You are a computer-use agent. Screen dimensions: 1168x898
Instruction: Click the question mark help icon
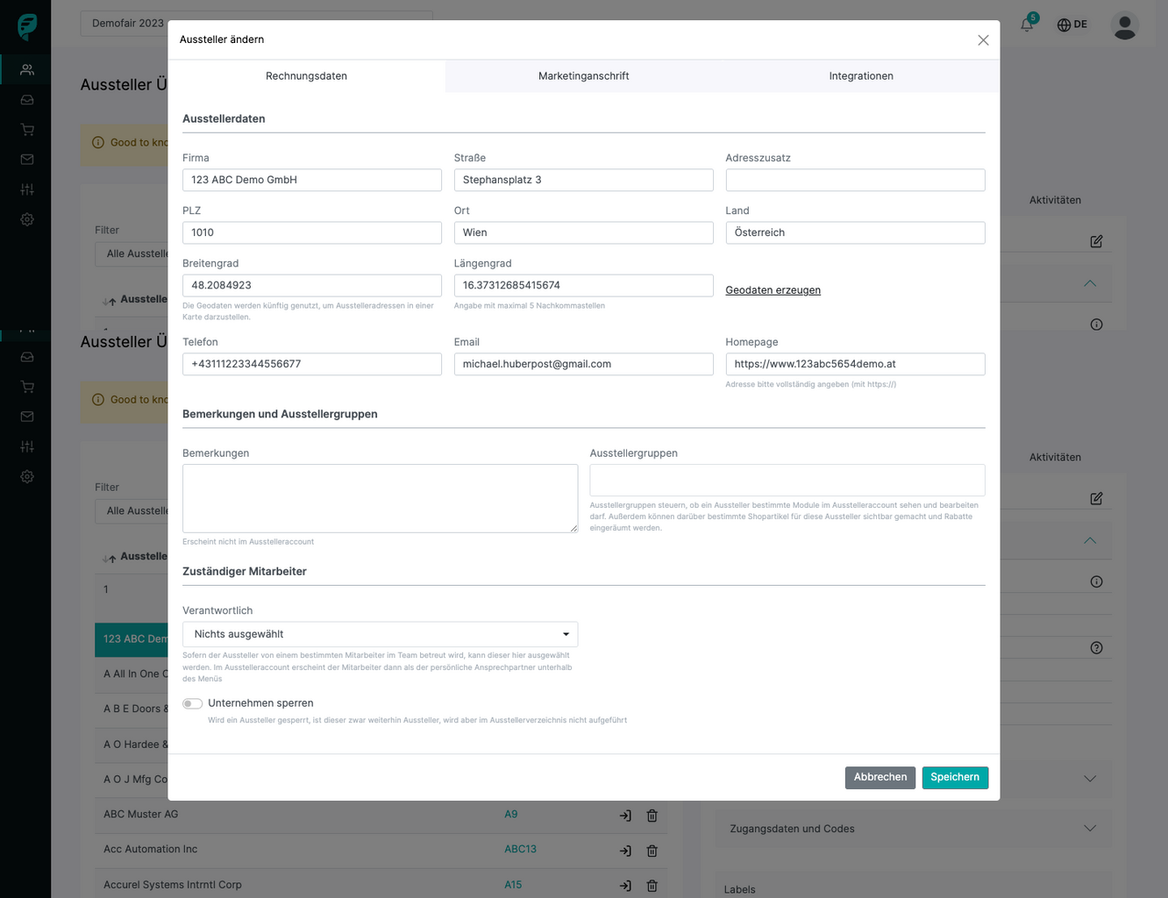[x=1096, y=648]
